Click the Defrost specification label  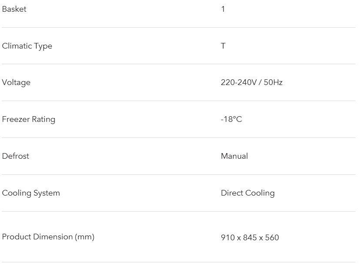coord(16,156)
